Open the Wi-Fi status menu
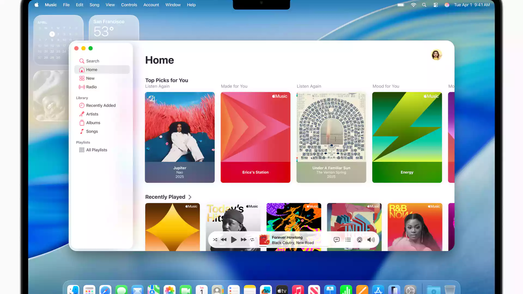 (x=413, y=5)
